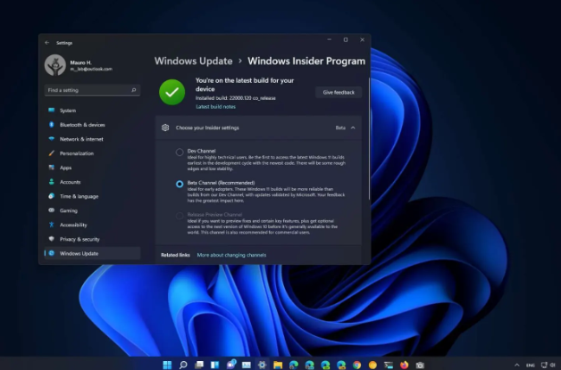Launch Google Chrome from the taskbar

tap(356, 365)
